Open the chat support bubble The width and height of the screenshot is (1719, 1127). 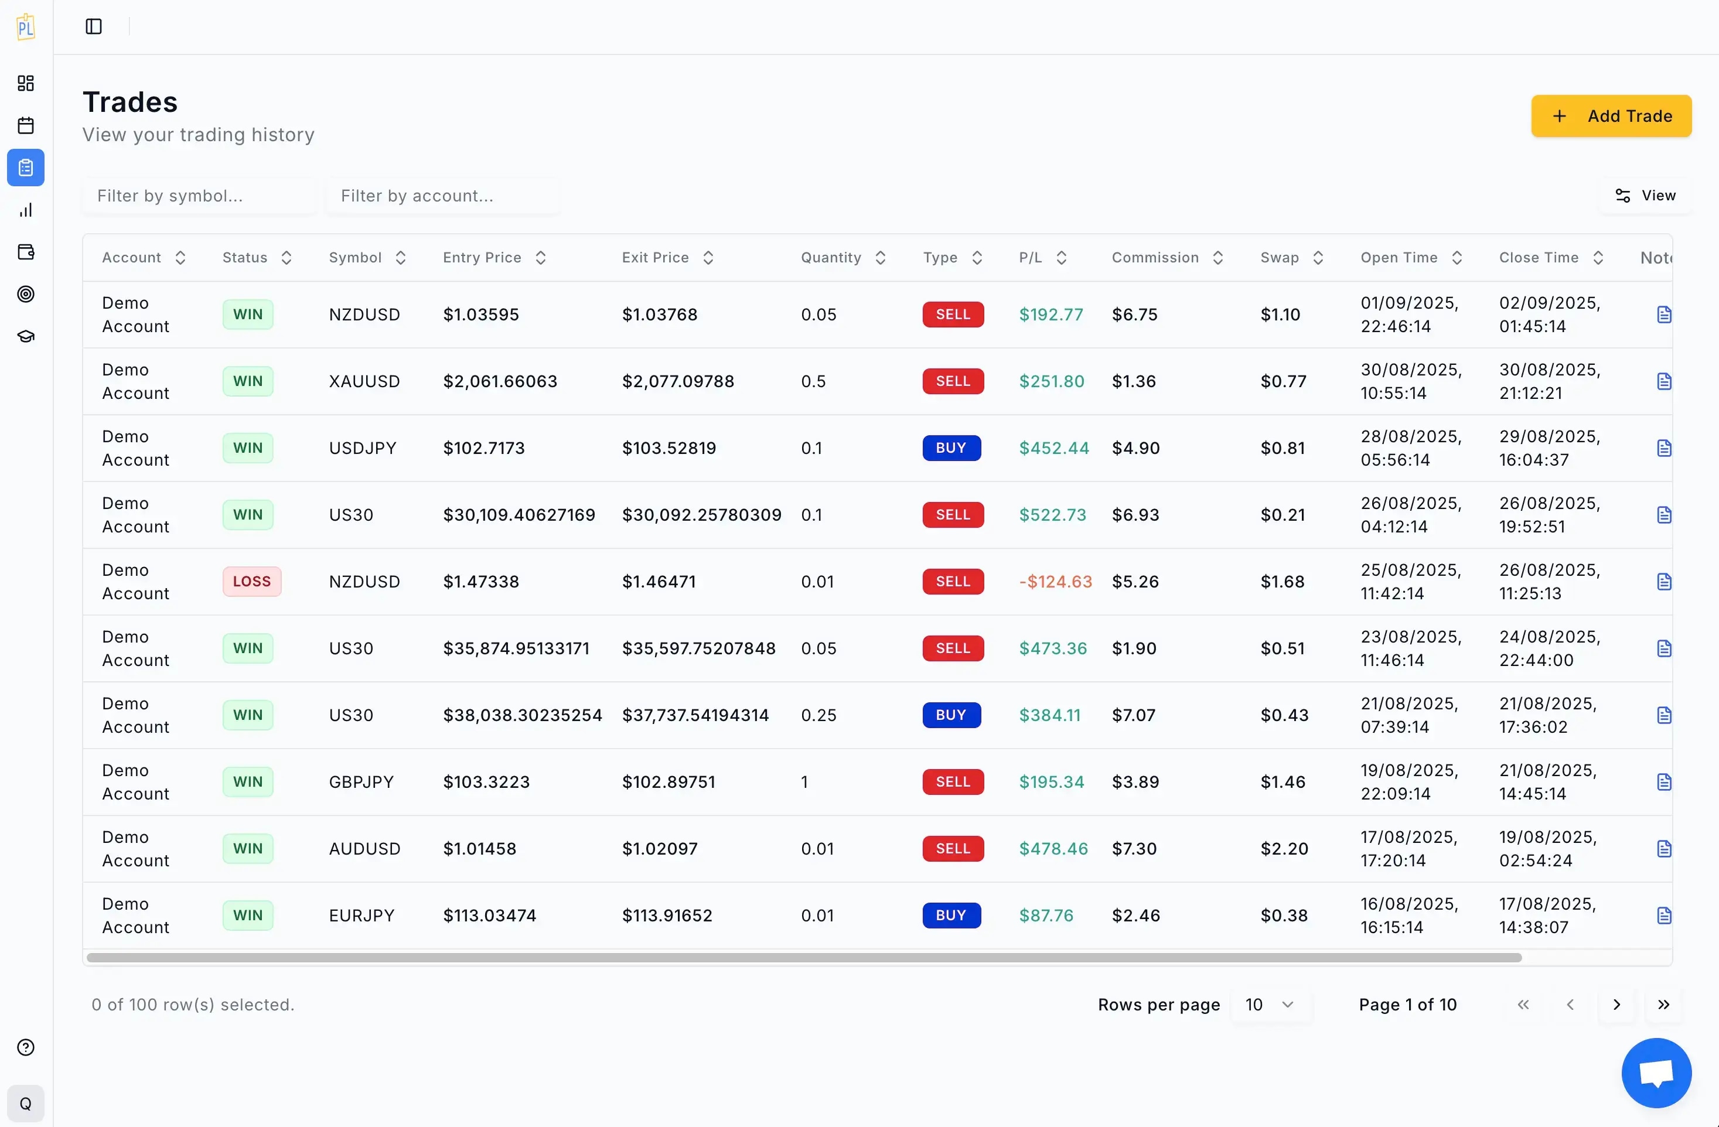pos(1656,1073)
